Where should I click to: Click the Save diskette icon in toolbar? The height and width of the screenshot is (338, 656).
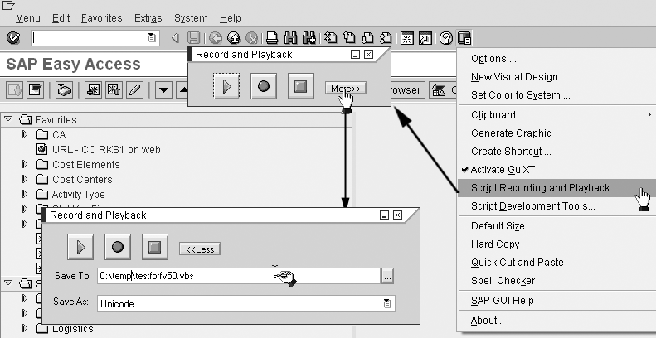tap(193, 38)
